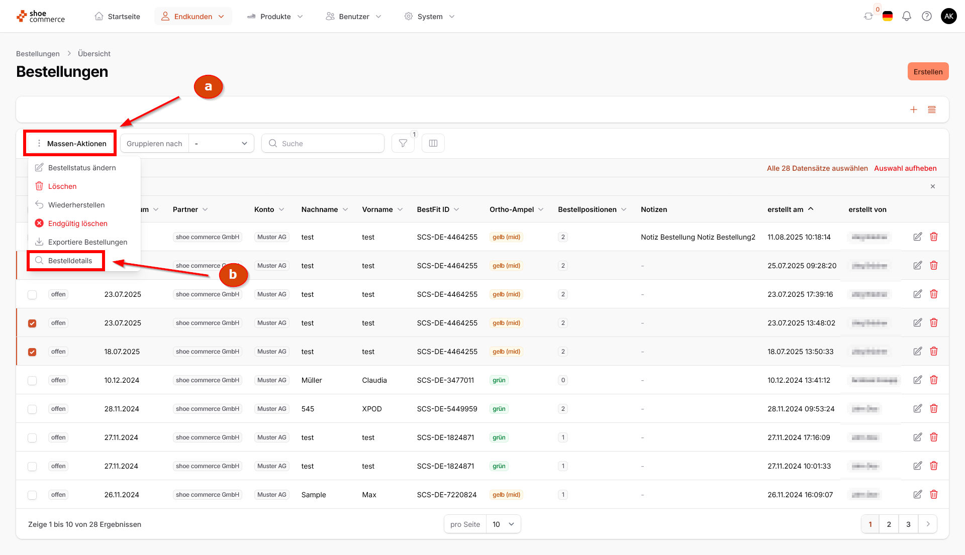
Task: Check the 10.12.2024 order checkbox
Action: (32, 380)
